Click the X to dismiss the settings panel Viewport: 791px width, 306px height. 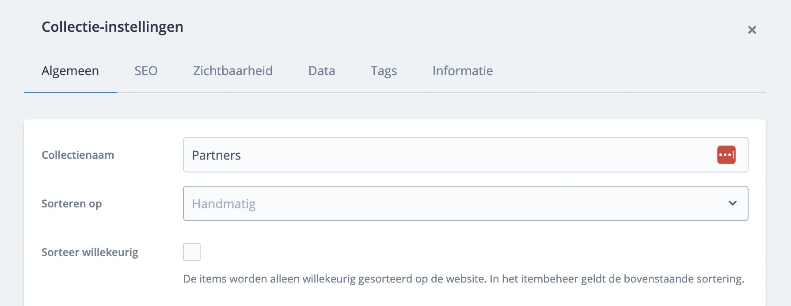click(752, 30)
